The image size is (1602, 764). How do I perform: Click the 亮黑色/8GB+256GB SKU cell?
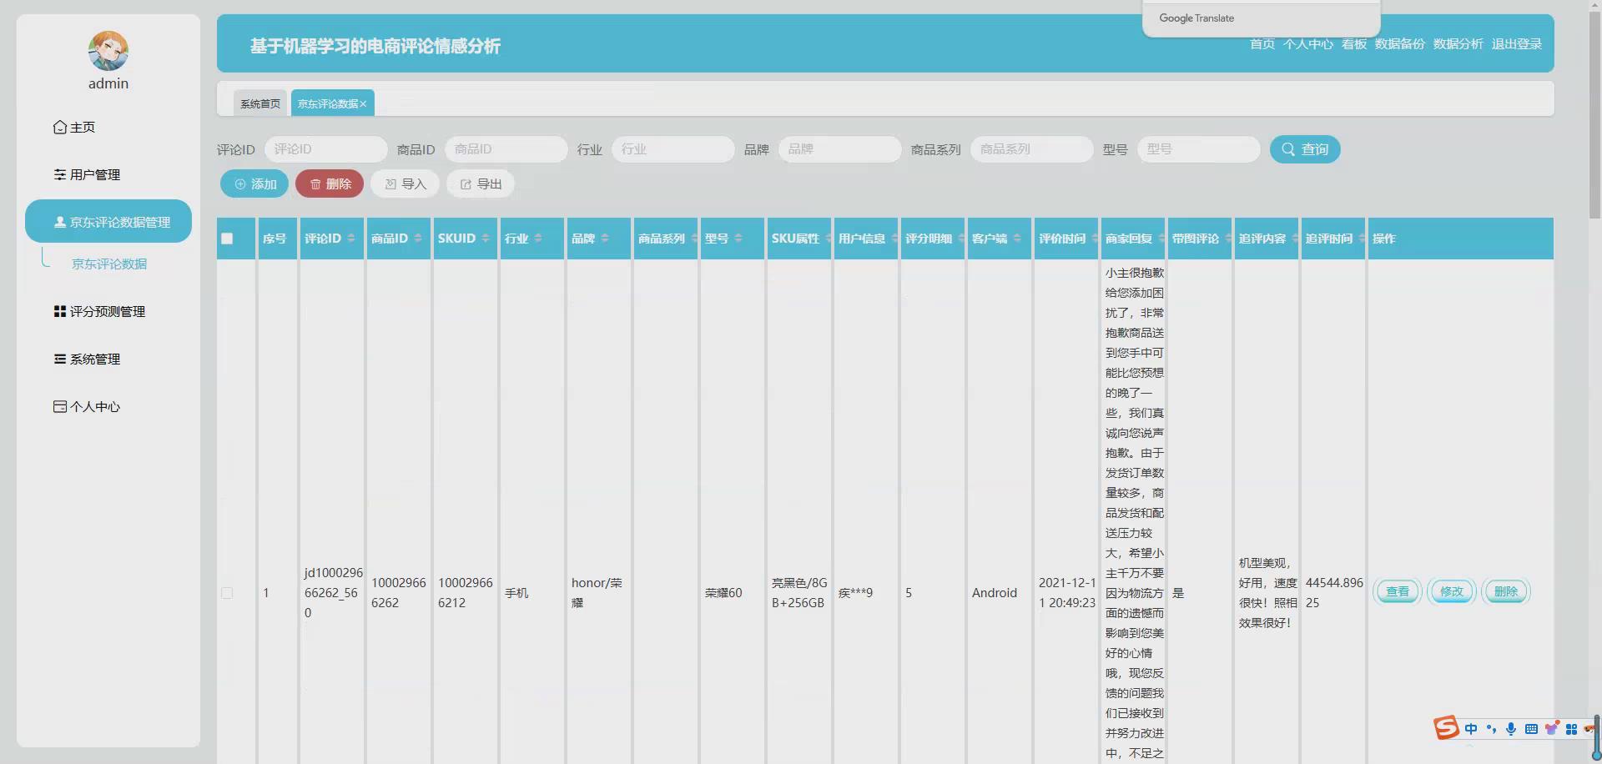[799, 593]
